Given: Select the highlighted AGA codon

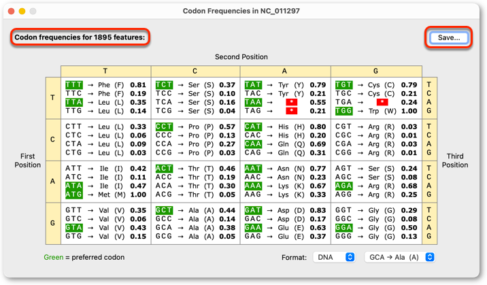Looking at the screenshot, I should pyautogui.click(x=343, y=186).
